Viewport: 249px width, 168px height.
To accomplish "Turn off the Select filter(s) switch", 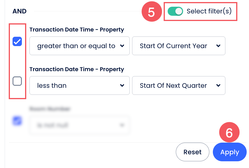I will (x=175, y=11).
